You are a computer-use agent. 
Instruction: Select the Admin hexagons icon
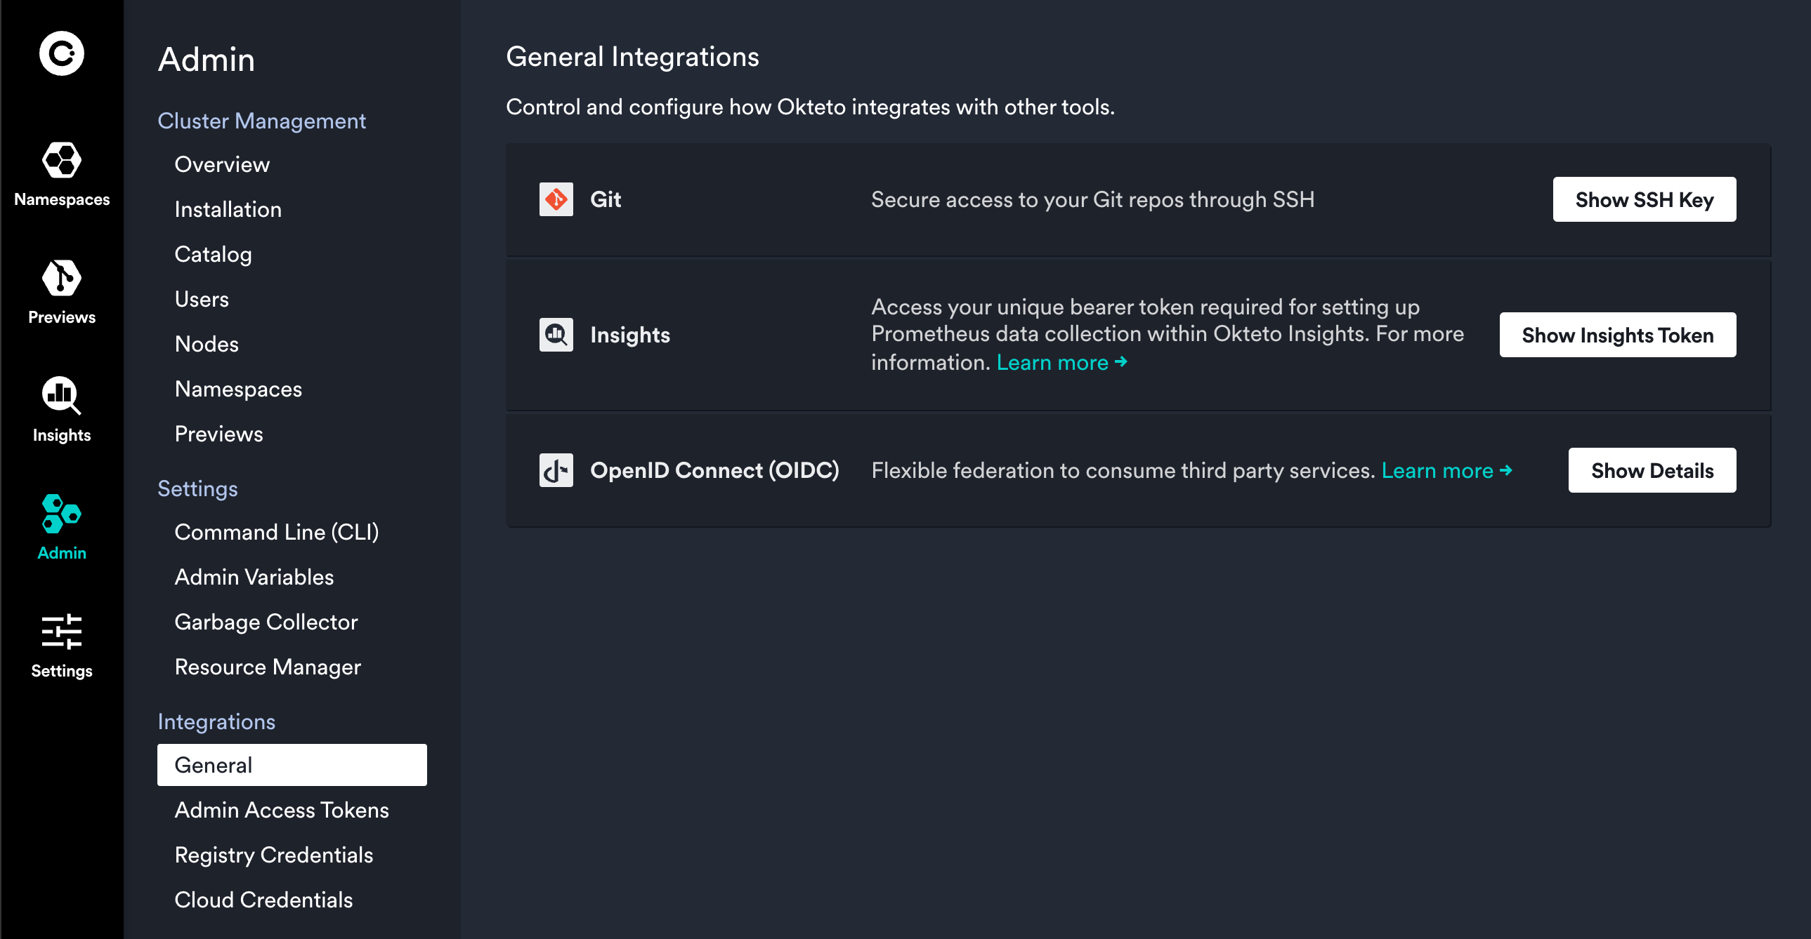click(62, 514)
